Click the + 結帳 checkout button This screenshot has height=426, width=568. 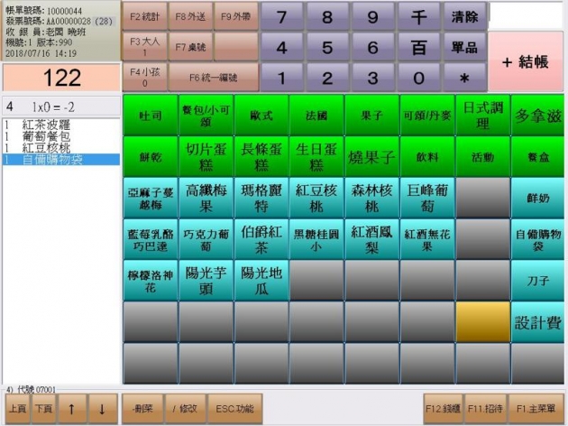(x=526, y=61)
